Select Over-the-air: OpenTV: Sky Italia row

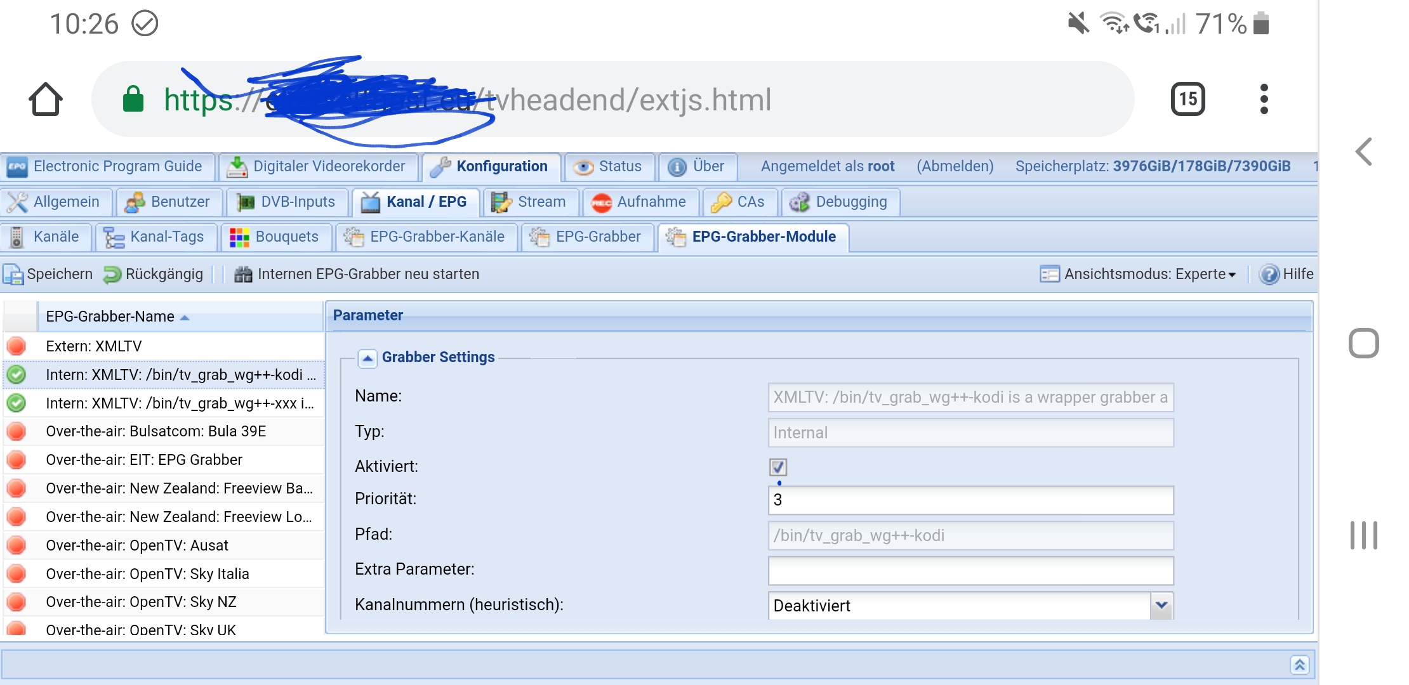[164, 574]
